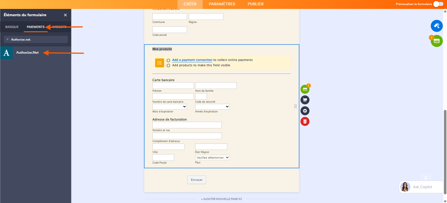Image resolution: width=447 pixels, height=203 pixels.
Task: Open the form designer paint roller
Action: (437, 26)
